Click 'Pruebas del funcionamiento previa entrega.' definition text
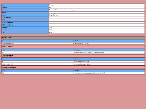The height and width of the screenshot is (109, 146). pos(62,10)
